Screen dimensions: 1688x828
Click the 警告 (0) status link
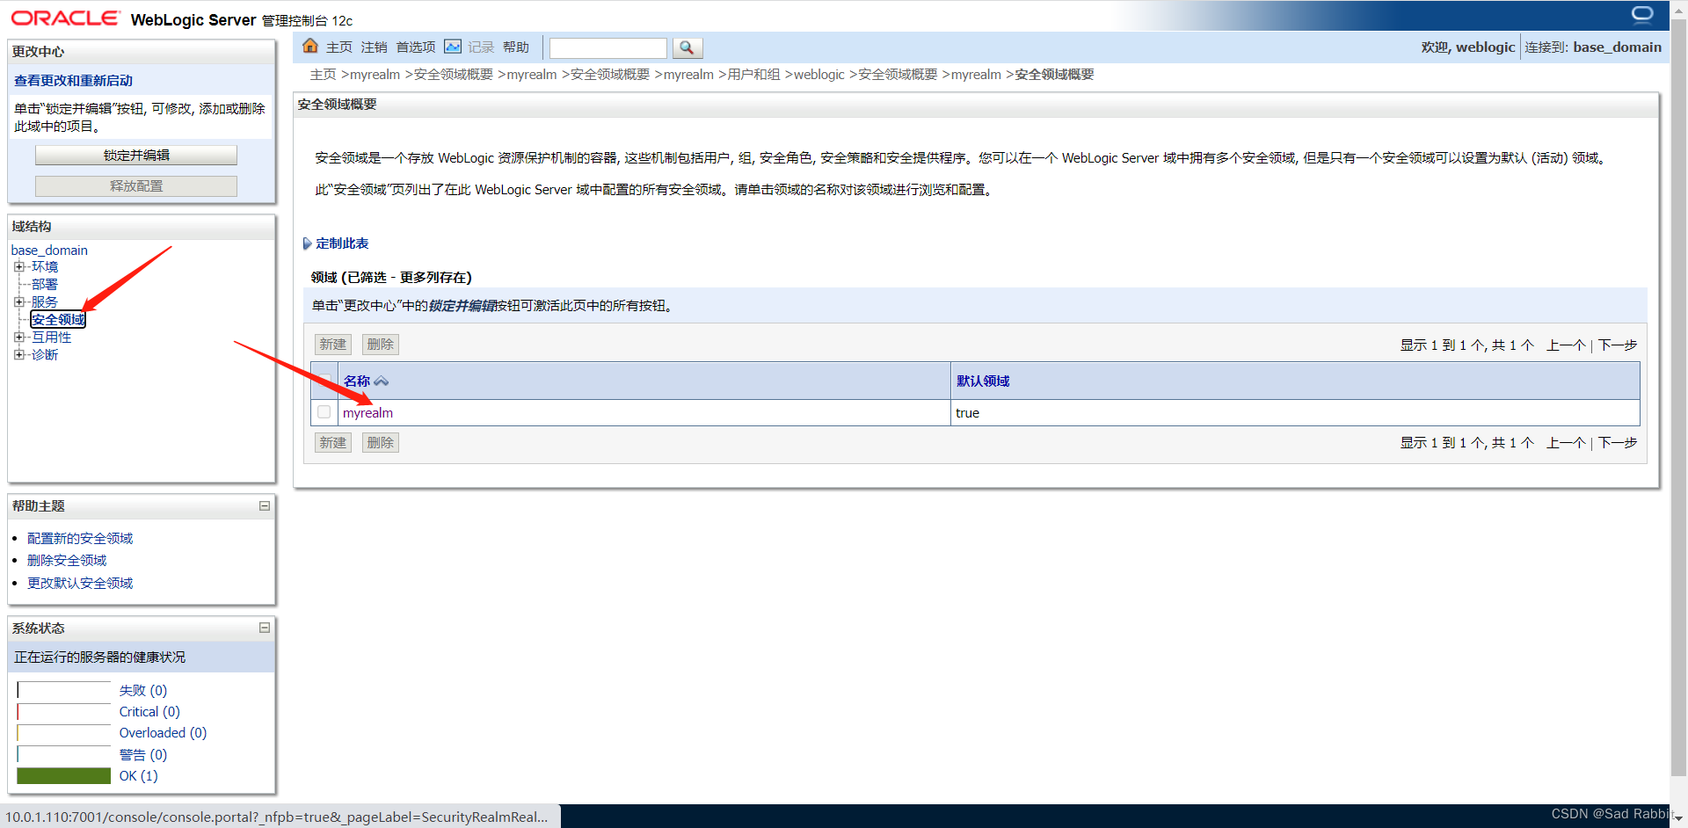point(143,754)
